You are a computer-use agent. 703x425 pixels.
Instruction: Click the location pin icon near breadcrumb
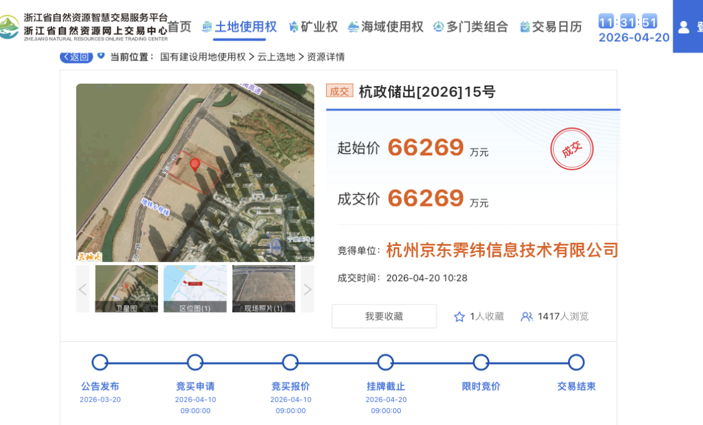tap(101, 56)
